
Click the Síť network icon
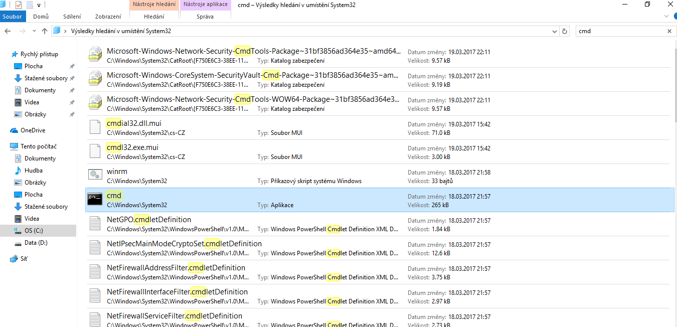[x=15, y=259]
